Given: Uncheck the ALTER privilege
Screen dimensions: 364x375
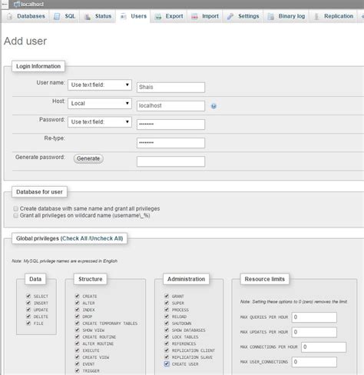Looking at the screenshot, I should pos(78,303).
